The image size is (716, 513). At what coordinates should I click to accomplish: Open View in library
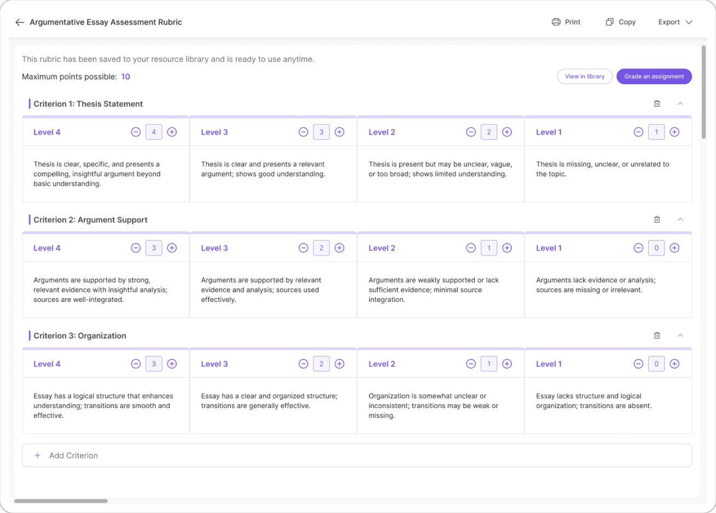pyautogui.click(x=585, y=76)
